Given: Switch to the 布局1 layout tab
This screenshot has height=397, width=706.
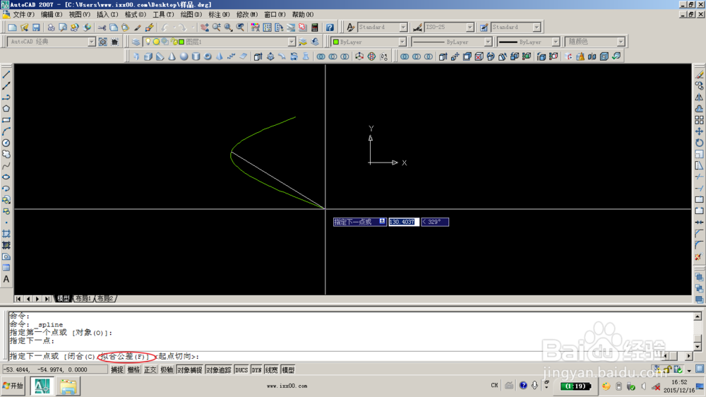Looking at the screenshot, I should coord(83,299).
